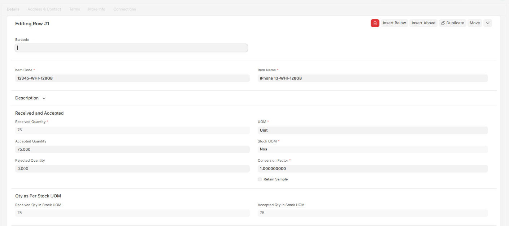The image size is (509, 226).
Task: Switch to the Address & Contact tab
Action: click(44, 9)
